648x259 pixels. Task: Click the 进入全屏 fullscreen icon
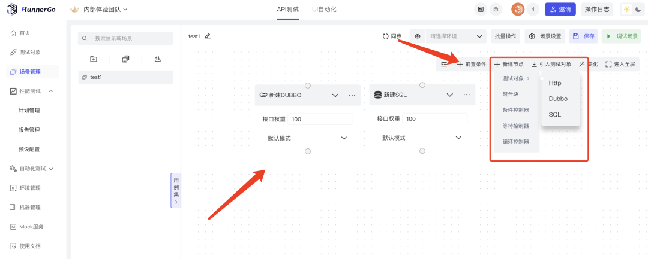tap(608, 64)
